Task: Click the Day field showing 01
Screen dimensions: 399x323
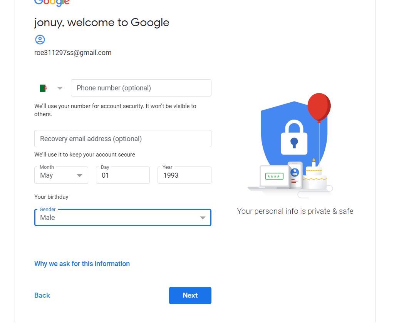Action: pyautogui.click(x=122, y=175)
